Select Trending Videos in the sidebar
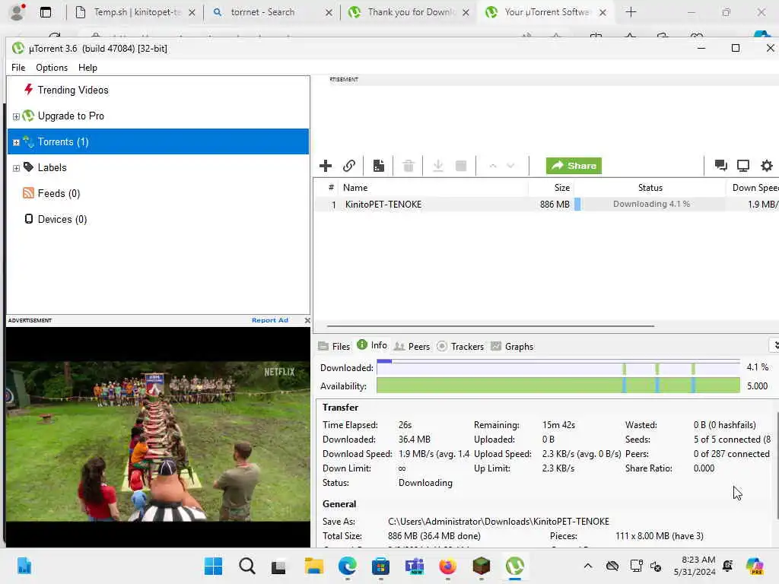779x584 pixels. [x=72, y=90]
